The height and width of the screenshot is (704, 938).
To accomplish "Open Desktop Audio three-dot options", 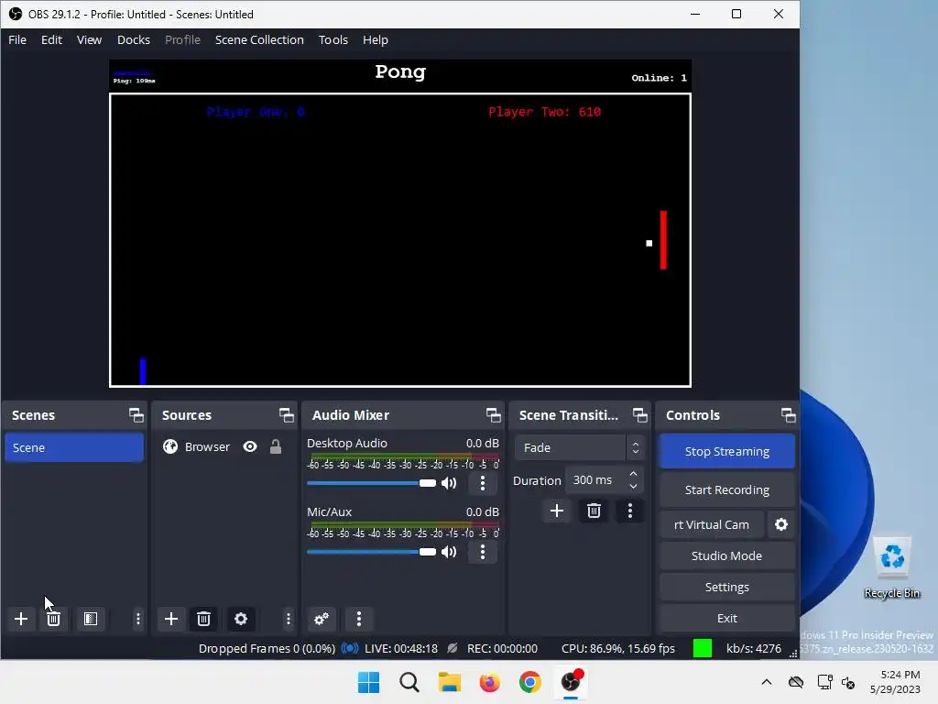I will (x=483, y=483).
